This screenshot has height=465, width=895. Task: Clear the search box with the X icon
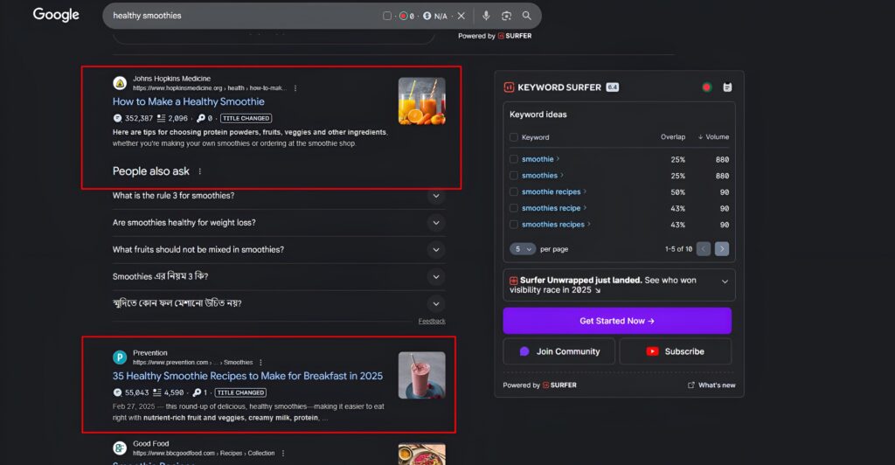coord(461,16)
